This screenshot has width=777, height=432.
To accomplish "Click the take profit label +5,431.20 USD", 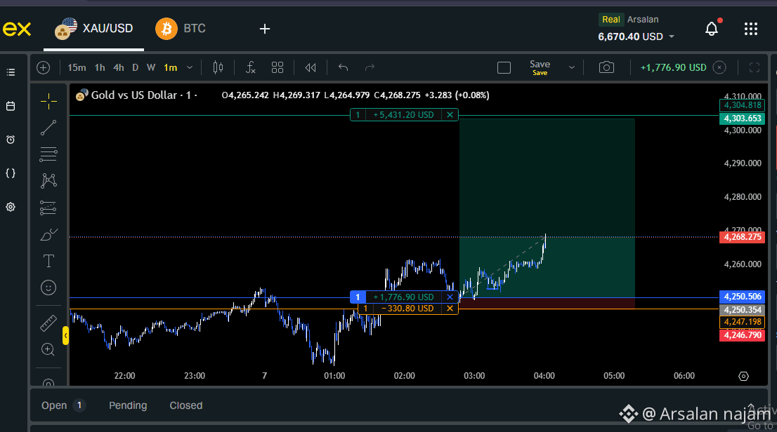I will click(x=403, y=115).
